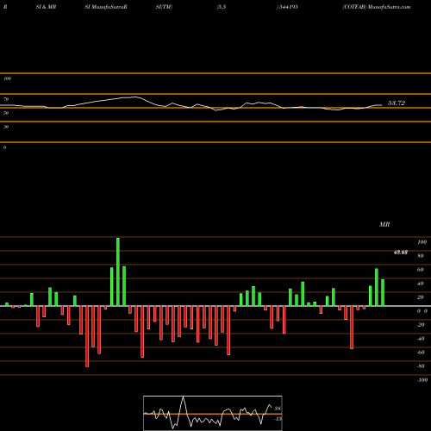Click the MR axis zero label 0 0
The height and width of the screenshot is (431, 431).
422,311
